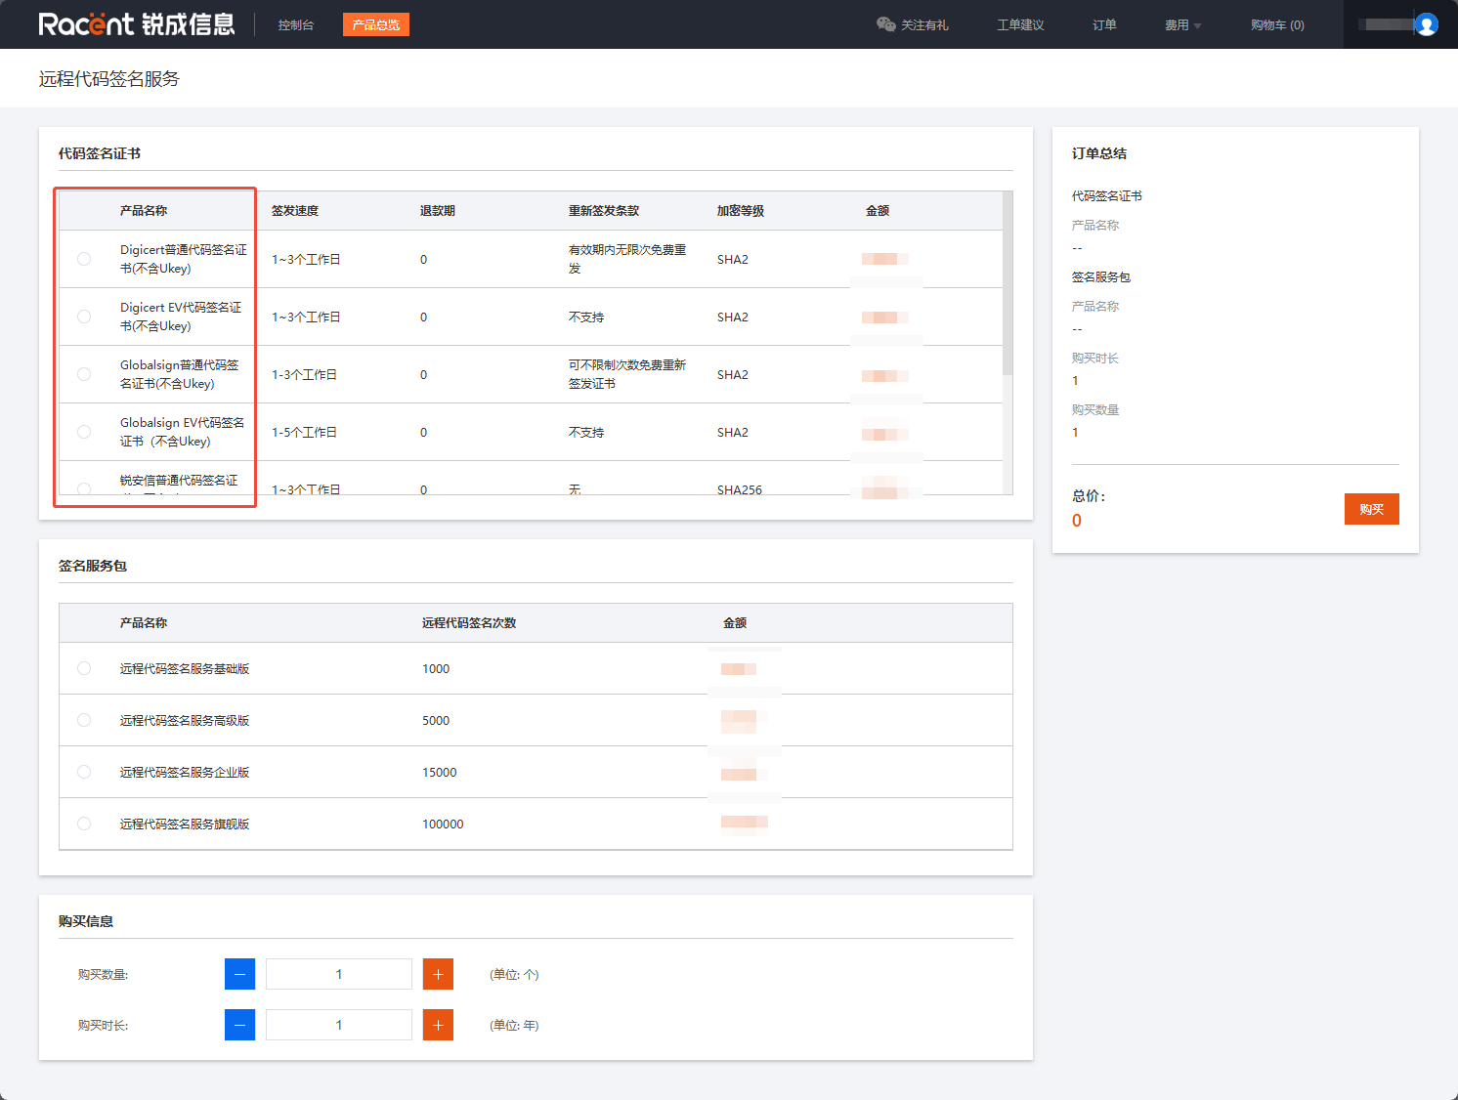
Task: Open 工单建议 from the header
Action: click(x=1020, y=25)
